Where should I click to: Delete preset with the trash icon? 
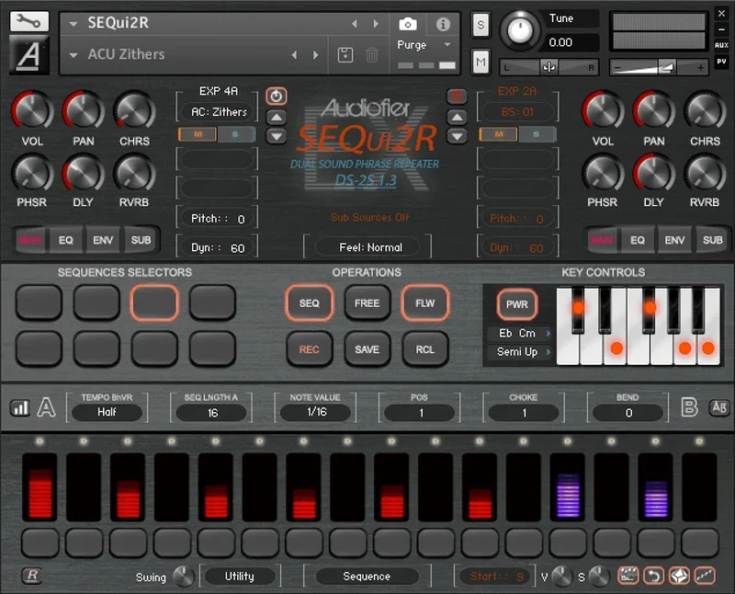[x=372, y=55]
